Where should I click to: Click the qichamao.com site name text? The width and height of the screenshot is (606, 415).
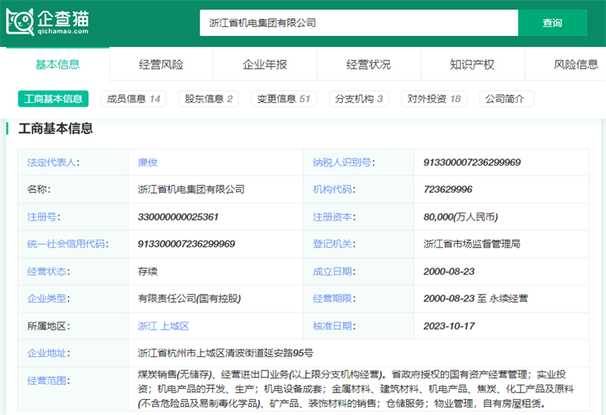(63, 31)
